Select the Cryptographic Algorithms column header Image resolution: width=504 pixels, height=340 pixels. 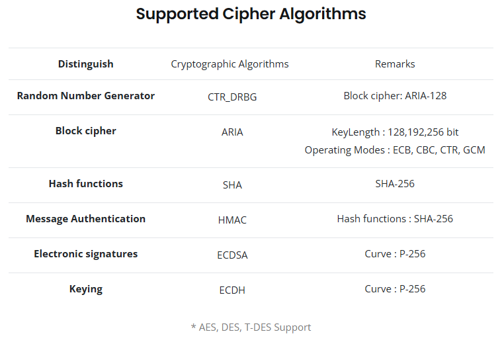tap(230, 64)
